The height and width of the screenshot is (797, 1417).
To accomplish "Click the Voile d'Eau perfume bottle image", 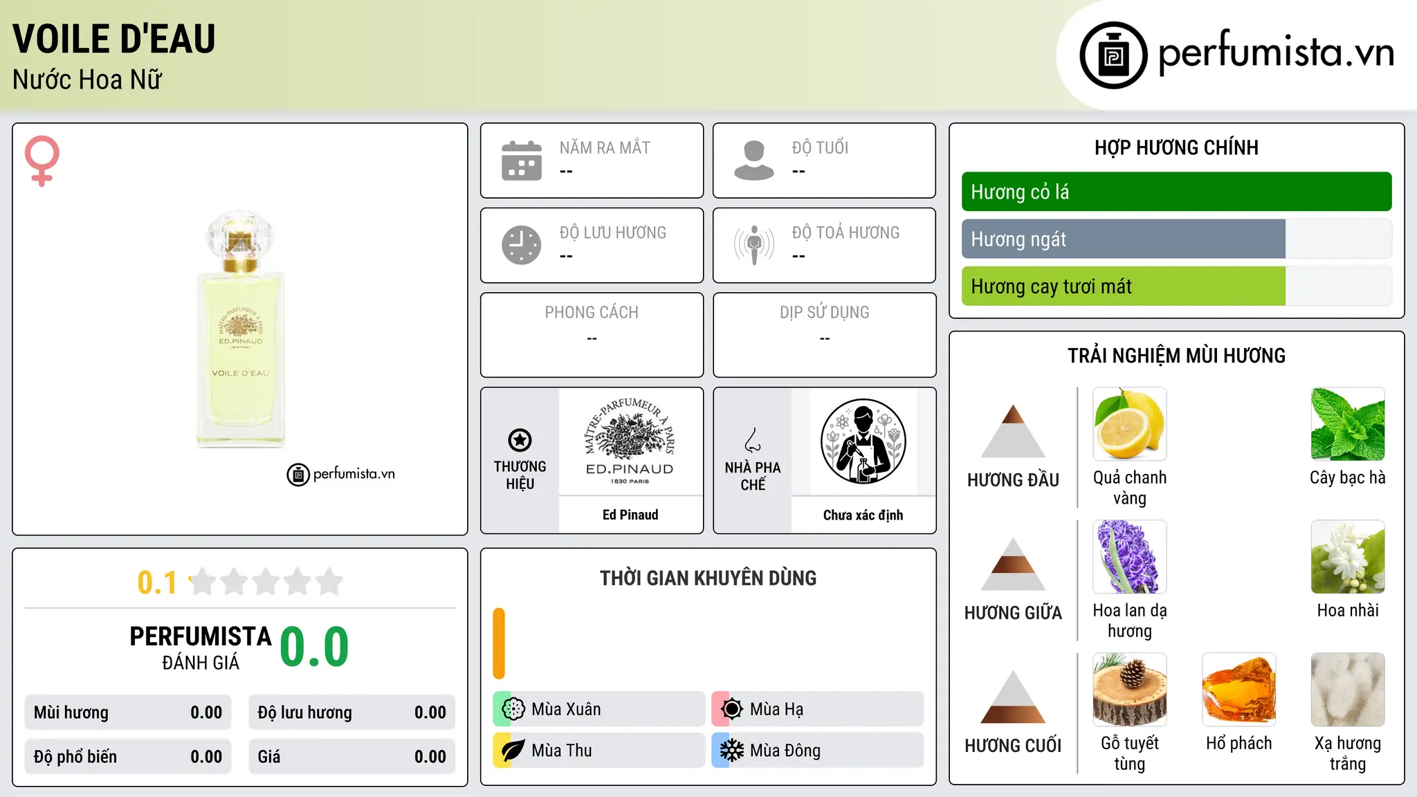I will pyautogui.click(x=240, y=329).
